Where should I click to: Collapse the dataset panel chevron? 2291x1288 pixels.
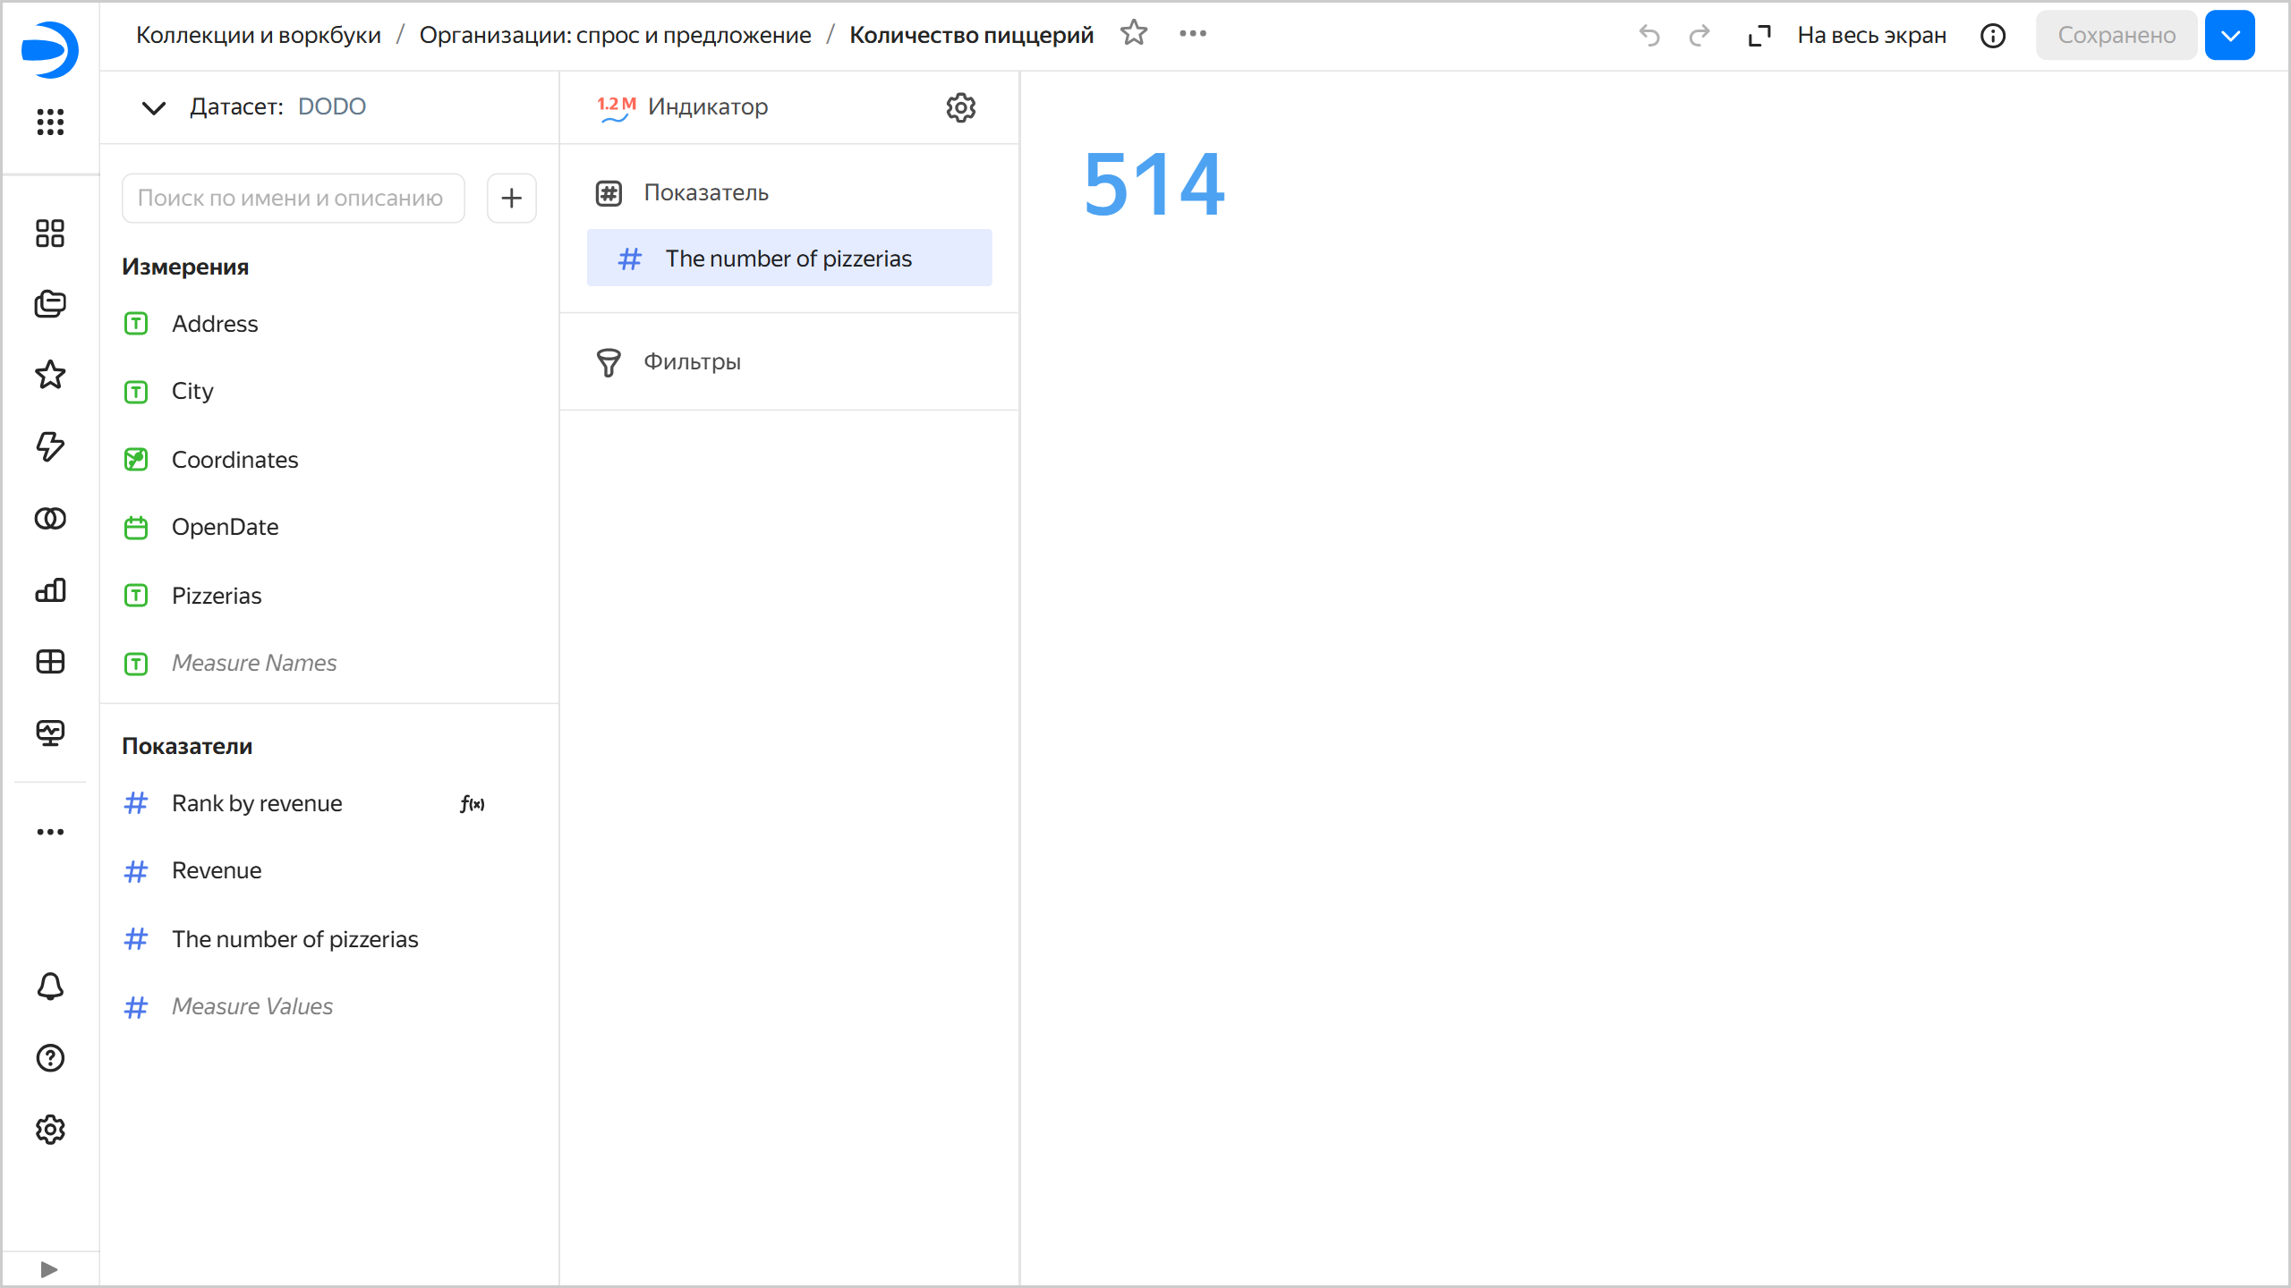[x=154, y=107]
